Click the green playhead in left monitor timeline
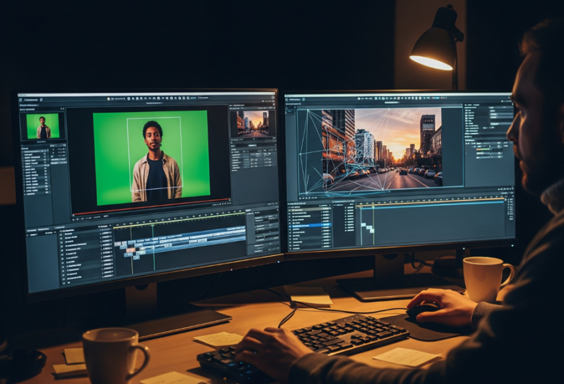564x384 pixels. [x=154, y=247]
